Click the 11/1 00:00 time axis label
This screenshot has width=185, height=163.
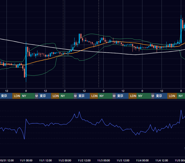pyautogui.click(x=26, y=160)
